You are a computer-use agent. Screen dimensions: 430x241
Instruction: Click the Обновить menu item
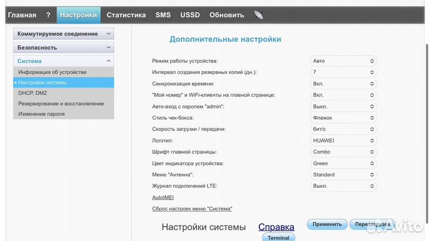(227, 15)
